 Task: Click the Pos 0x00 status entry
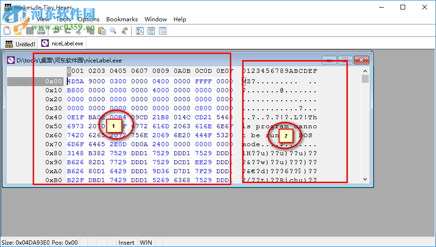point(64,242)
